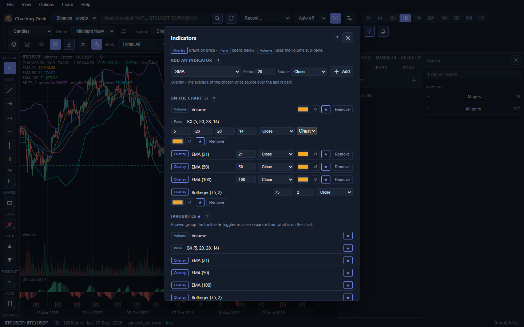Open the File menu

click(10, 5)
